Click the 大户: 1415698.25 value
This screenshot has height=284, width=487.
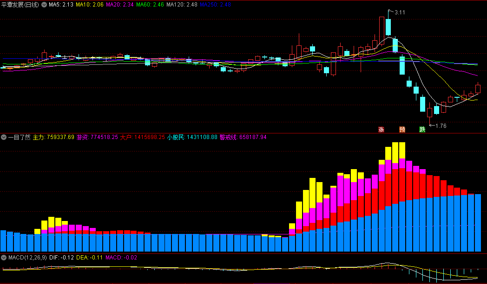click(142, 137)
